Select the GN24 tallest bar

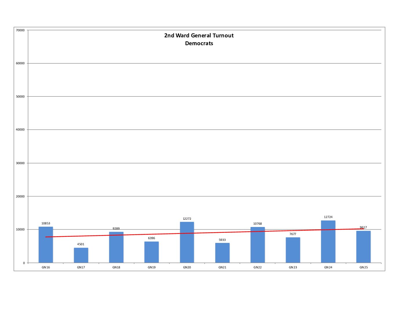pyautogui.click(x=328, y=243)
